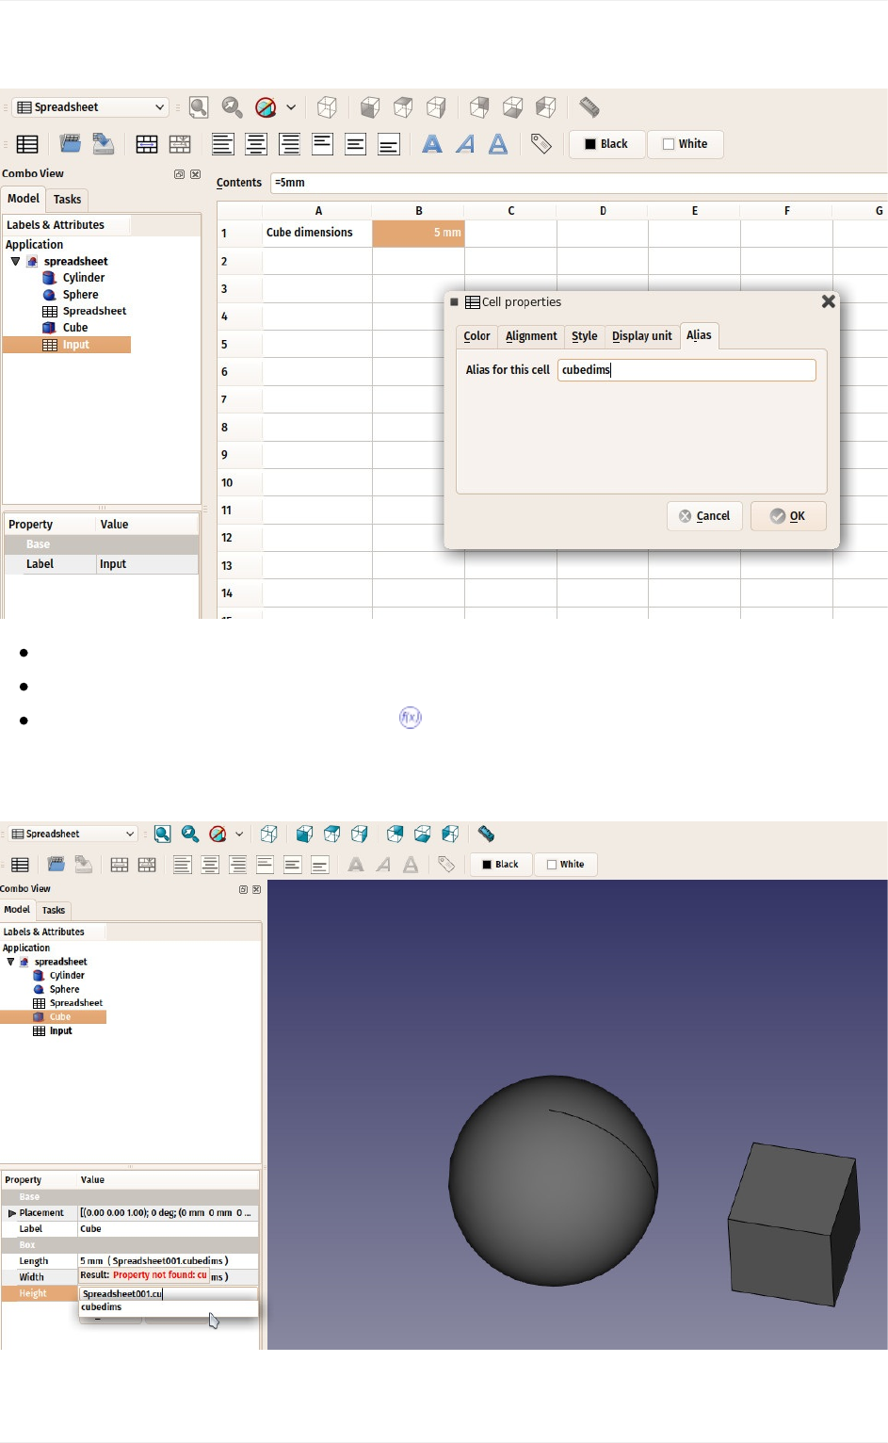
Task: Click the measure distance ruler icon, top screenshot
Action: tap(589, 107)
